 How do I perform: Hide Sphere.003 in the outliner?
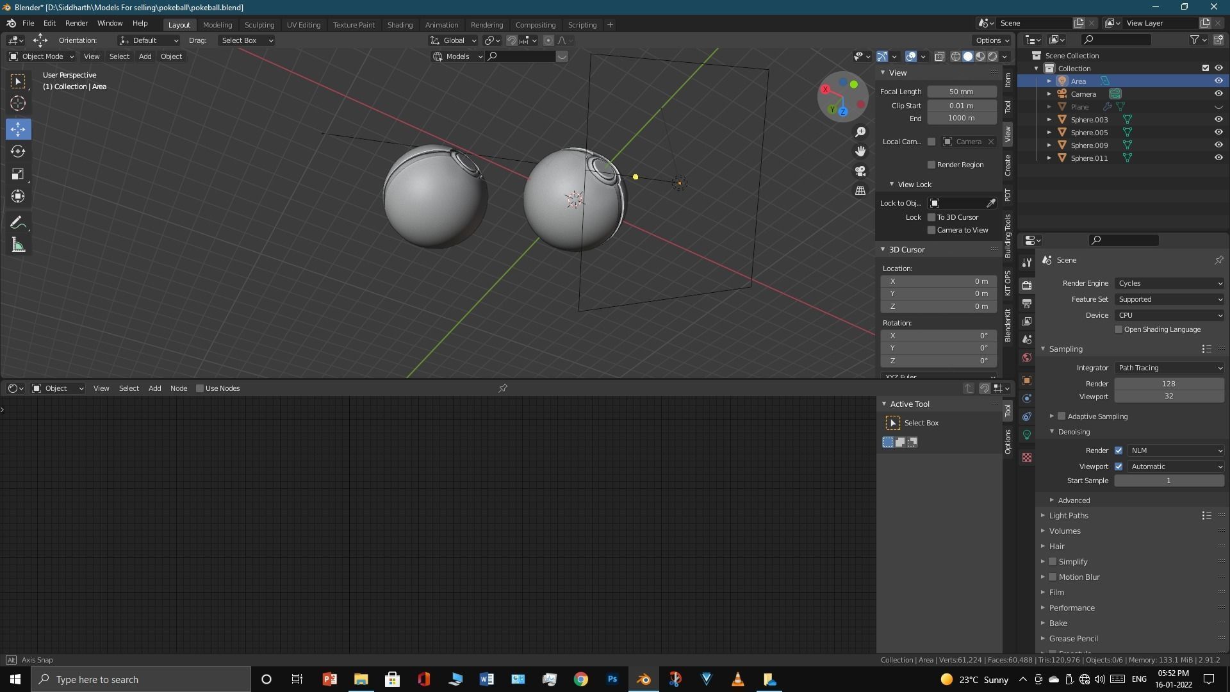coord(1218,119)
